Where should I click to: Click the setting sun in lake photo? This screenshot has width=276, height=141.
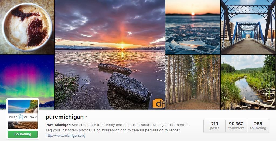[x=122, y=46]
